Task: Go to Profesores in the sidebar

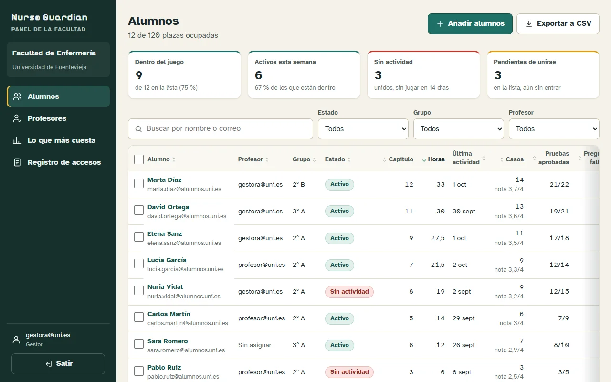Action: pos(58,118)
